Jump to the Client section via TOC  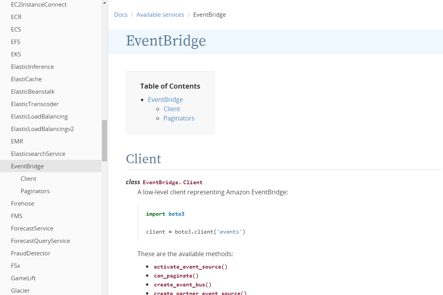click(x=172, y=109)
